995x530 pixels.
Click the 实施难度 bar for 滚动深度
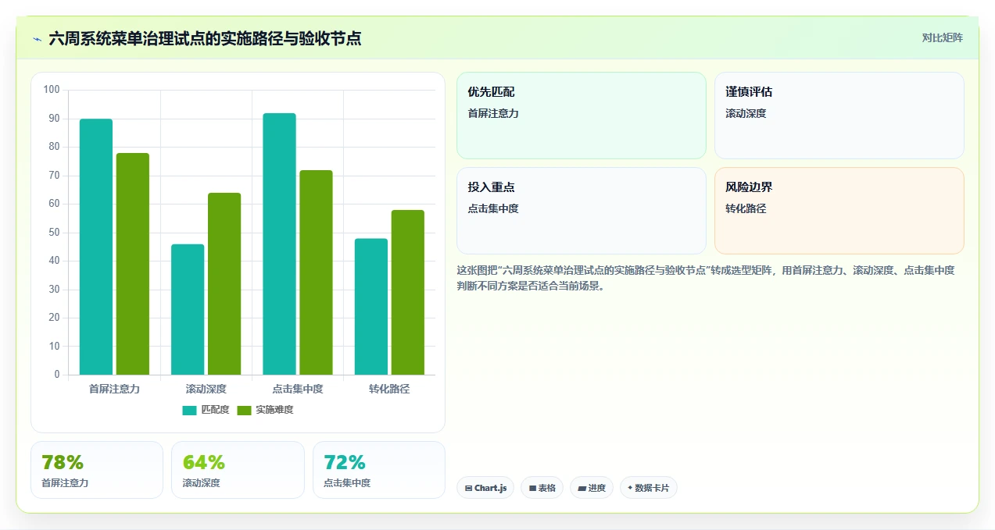(224, 283)
